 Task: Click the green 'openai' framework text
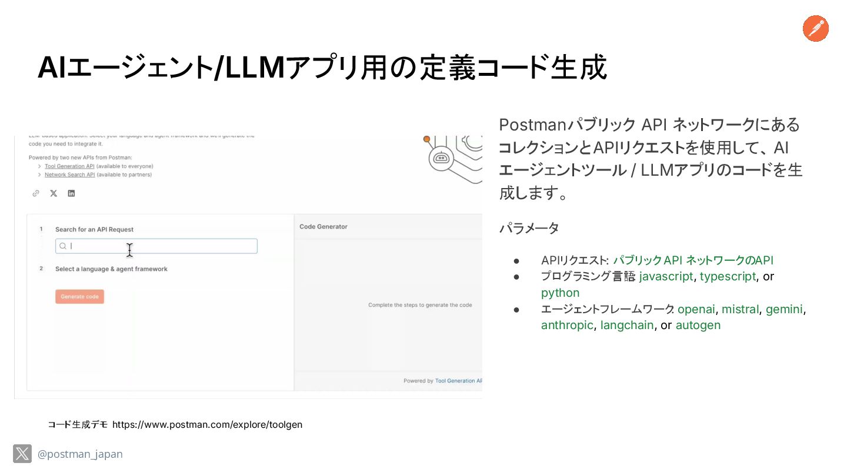pyautogui.click(x=696, y=309)
